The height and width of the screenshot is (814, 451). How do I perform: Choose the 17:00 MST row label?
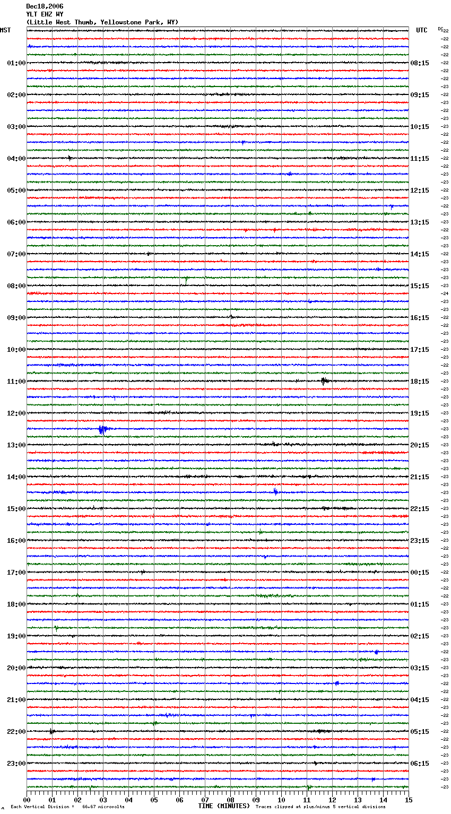click(x=16, y=573)
